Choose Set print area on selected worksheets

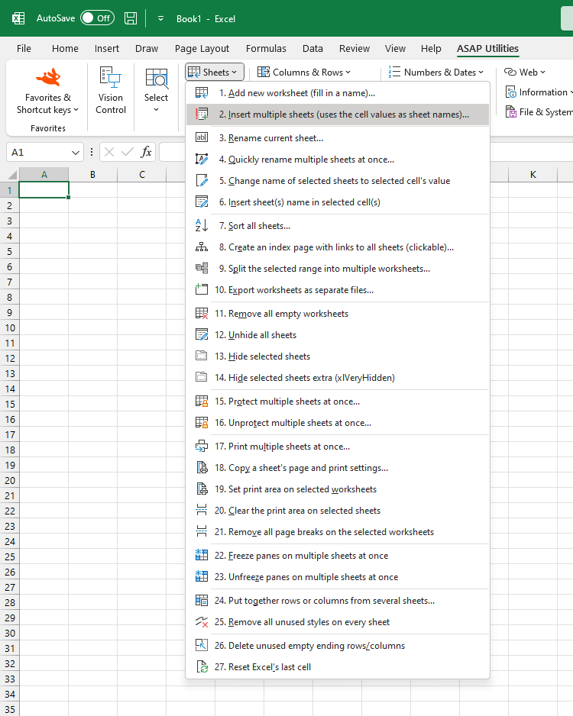(x=338, y=489)
